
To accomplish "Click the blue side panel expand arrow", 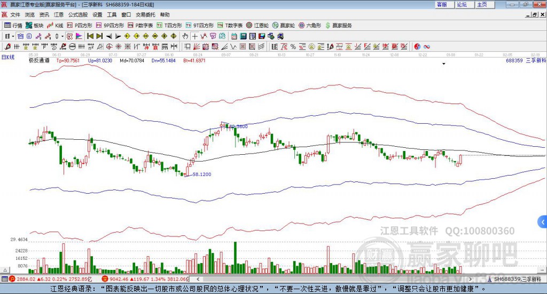I will tap(543, 222).
